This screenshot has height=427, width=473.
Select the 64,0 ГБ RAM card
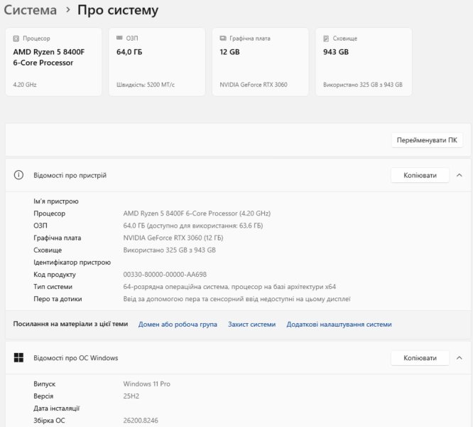[157, 62]
